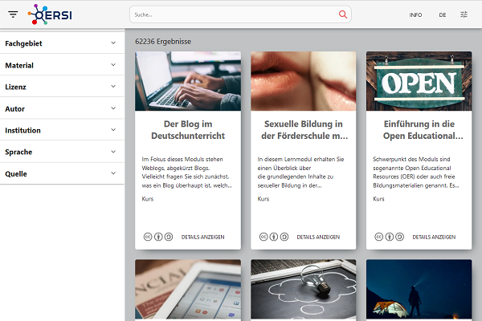Click the filter menu icon beside the OERSI logo

click(13, 14)
